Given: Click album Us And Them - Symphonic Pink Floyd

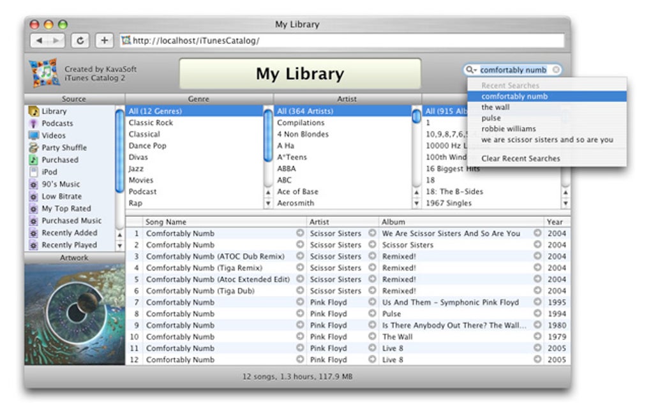Looking at the screenshot, I should coord(451,302).
